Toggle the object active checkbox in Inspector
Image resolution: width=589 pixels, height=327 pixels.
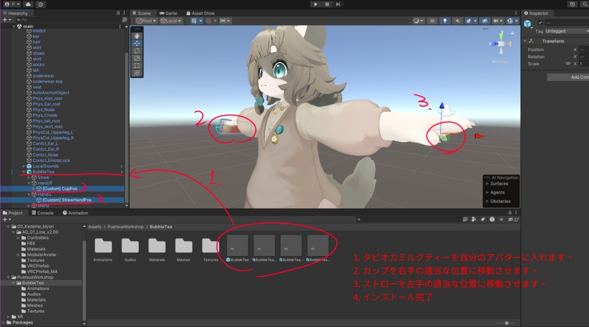click(540, 22)
